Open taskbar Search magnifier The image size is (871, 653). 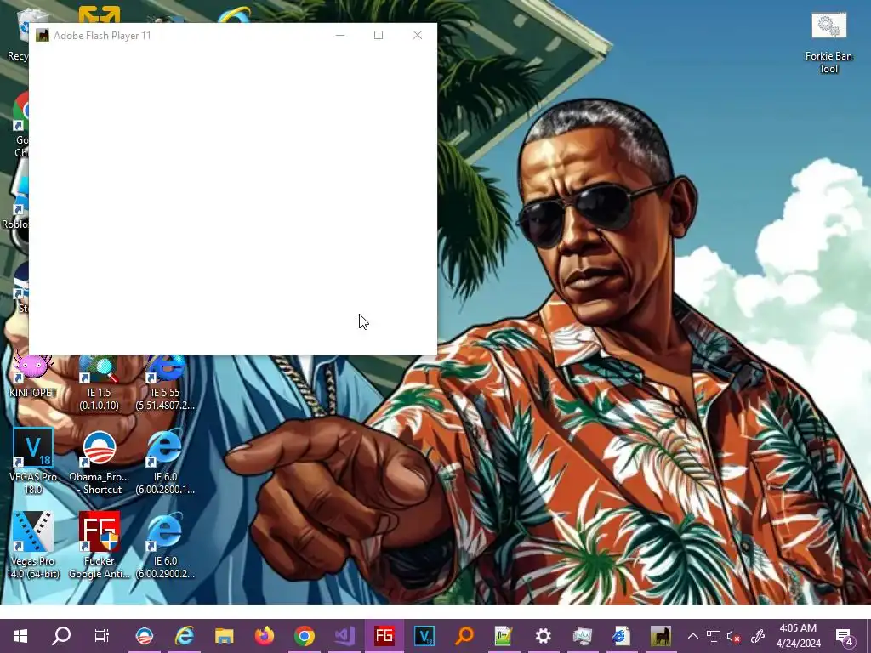pos(61,636)
